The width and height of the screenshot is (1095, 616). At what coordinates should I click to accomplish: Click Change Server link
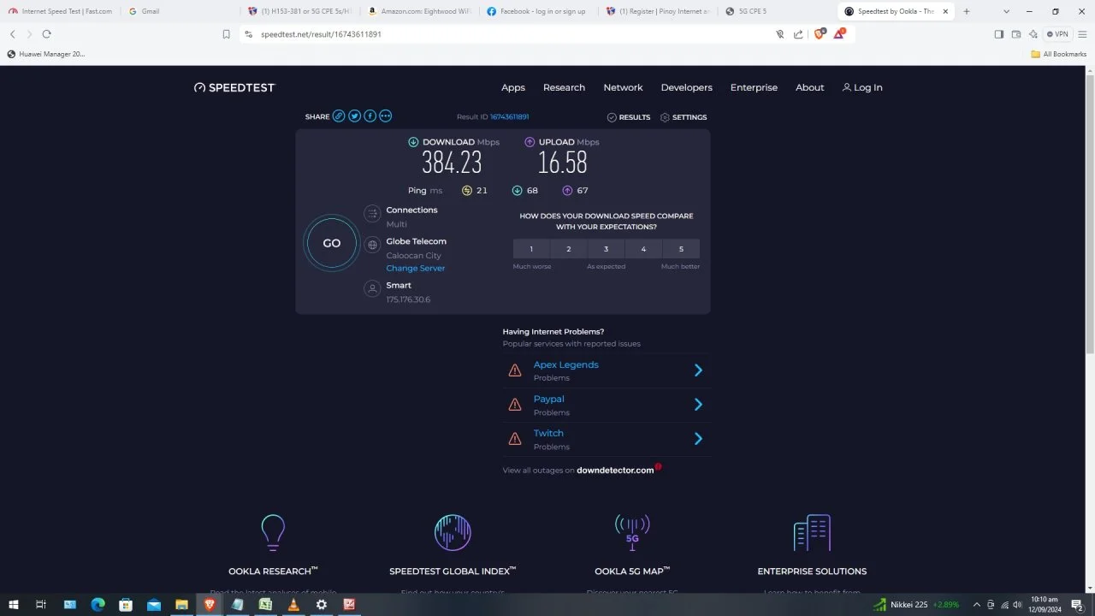[415, 269]
